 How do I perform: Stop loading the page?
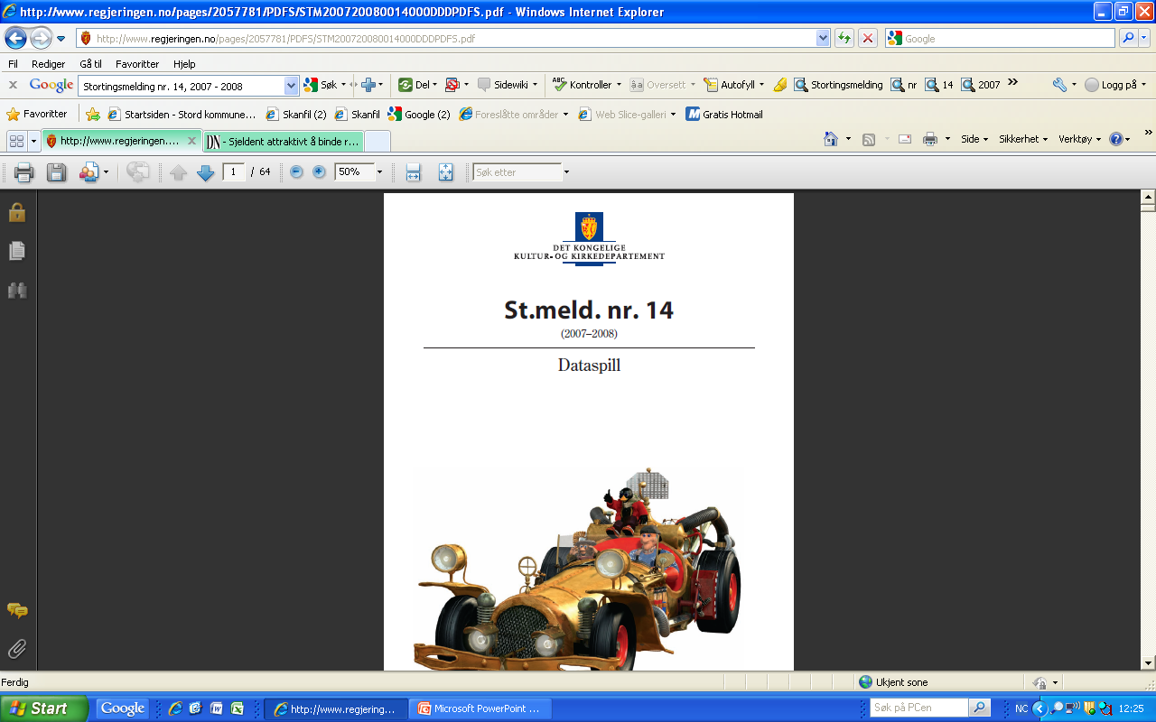[868, 38]
